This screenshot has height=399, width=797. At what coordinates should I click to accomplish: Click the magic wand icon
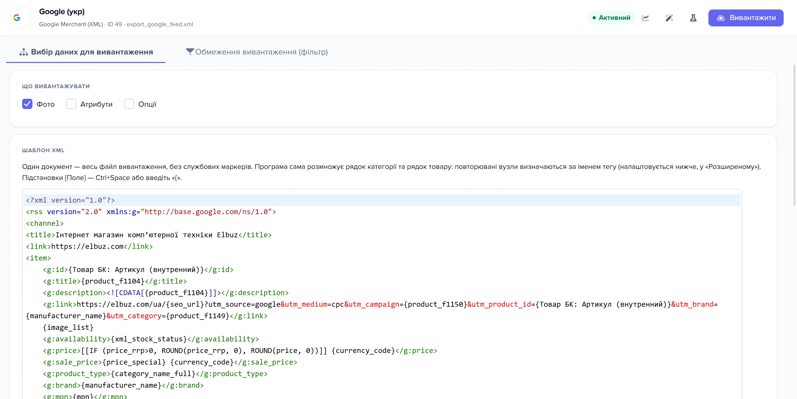pos(669,18)
